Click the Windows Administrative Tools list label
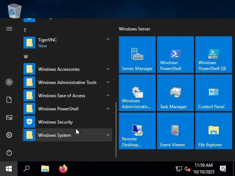 [x=67, y=82]
